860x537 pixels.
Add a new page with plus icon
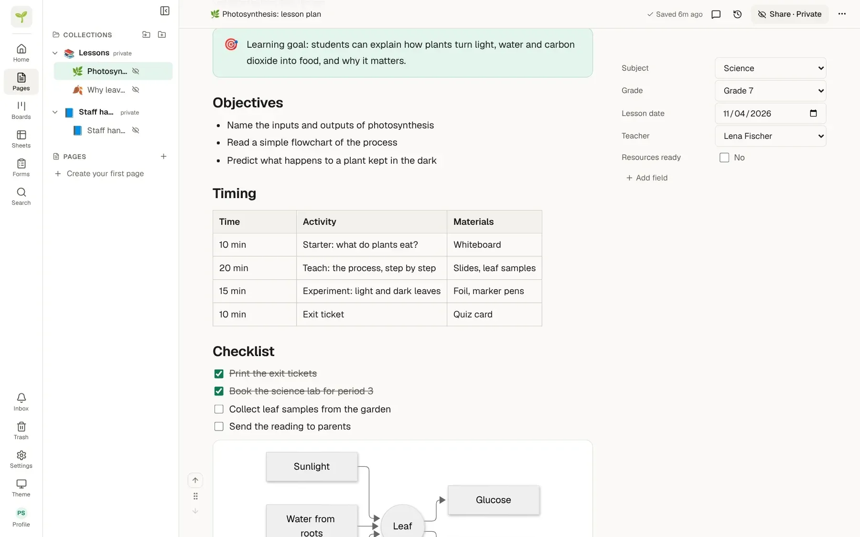click(163, 157)
